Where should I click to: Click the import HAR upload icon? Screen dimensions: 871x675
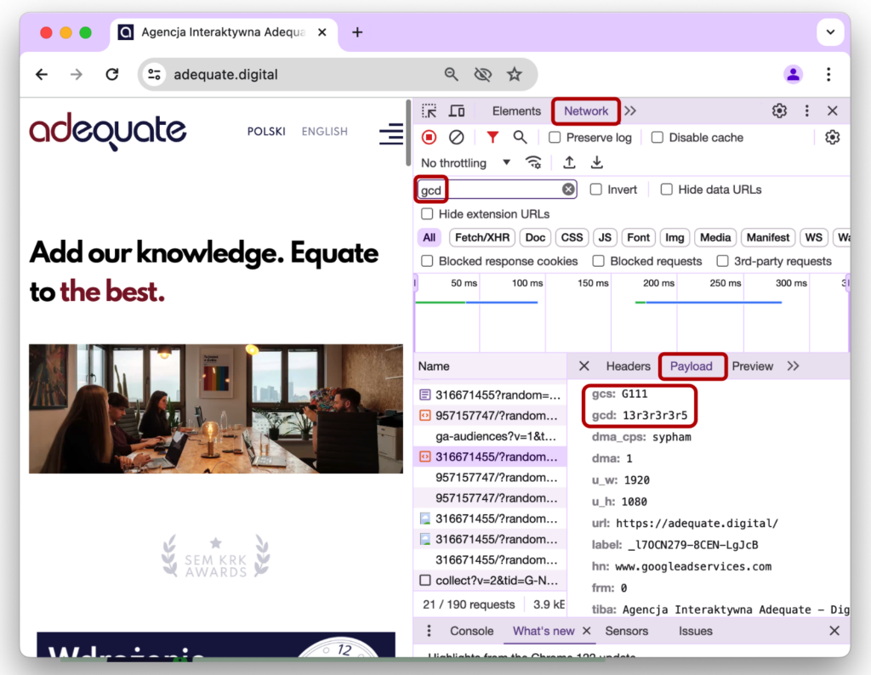click(x=569, y=163)
